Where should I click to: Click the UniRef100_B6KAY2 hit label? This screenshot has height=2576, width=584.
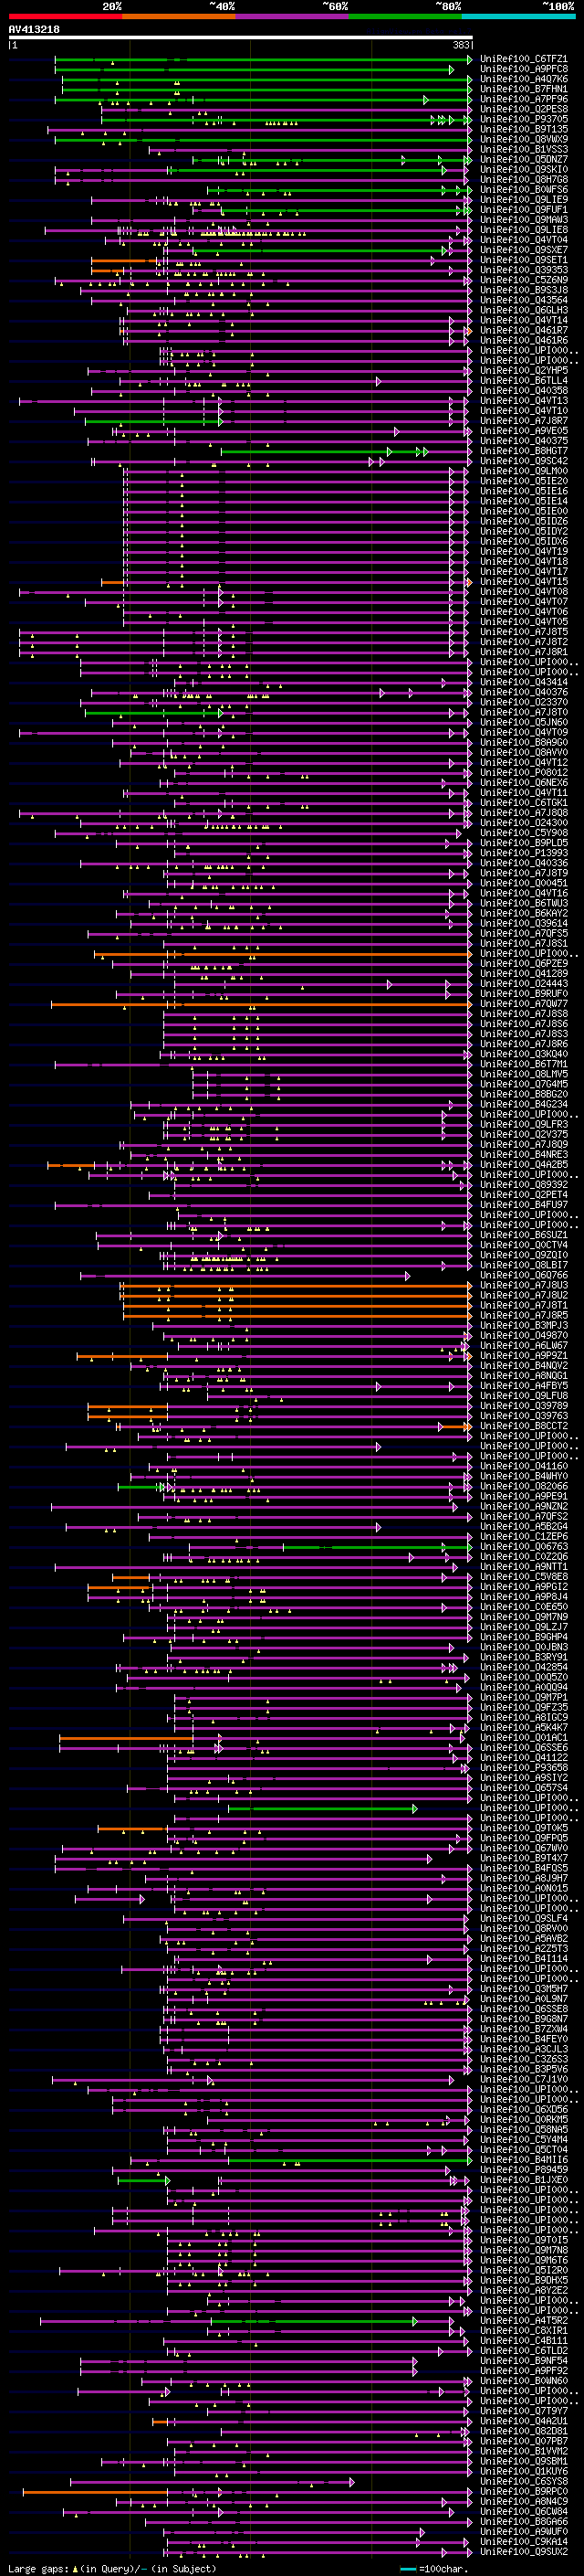(x=524, y=913)
